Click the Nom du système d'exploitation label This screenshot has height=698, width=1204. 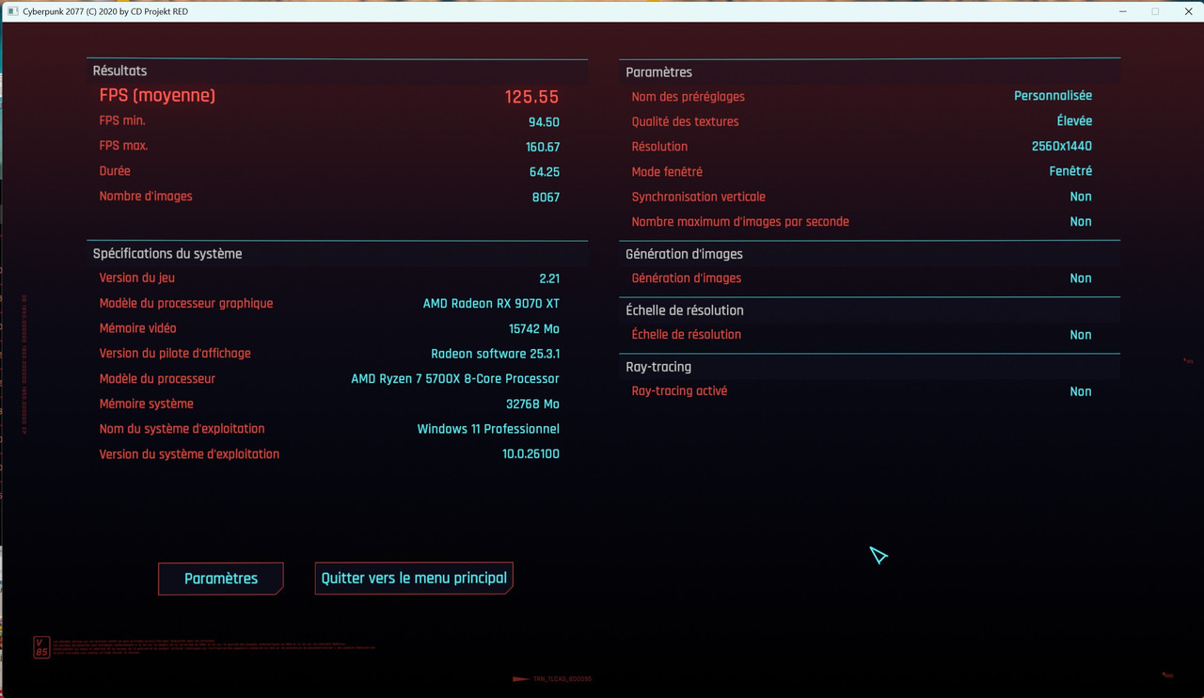point(182,429)
